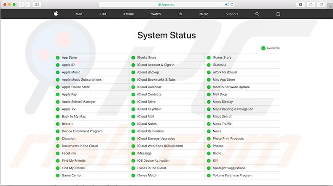Select the Back to My Mac row
Screen dimensions: 333x186
pyautogui.click(x=91, y=116)
